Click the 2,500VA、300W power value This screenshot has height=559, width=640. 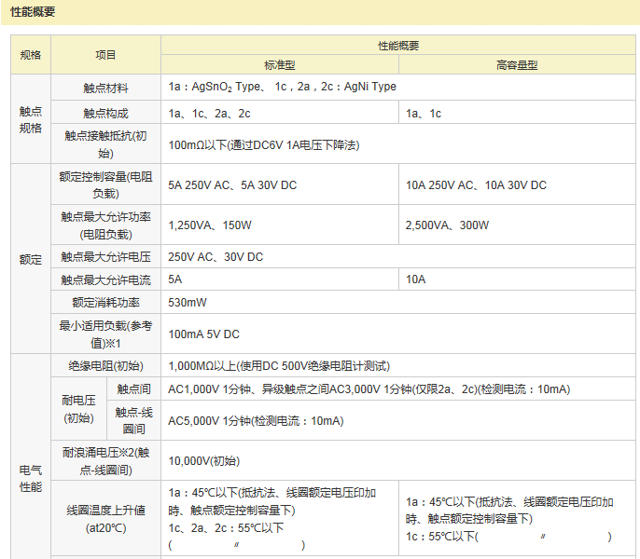click(447, 225)
